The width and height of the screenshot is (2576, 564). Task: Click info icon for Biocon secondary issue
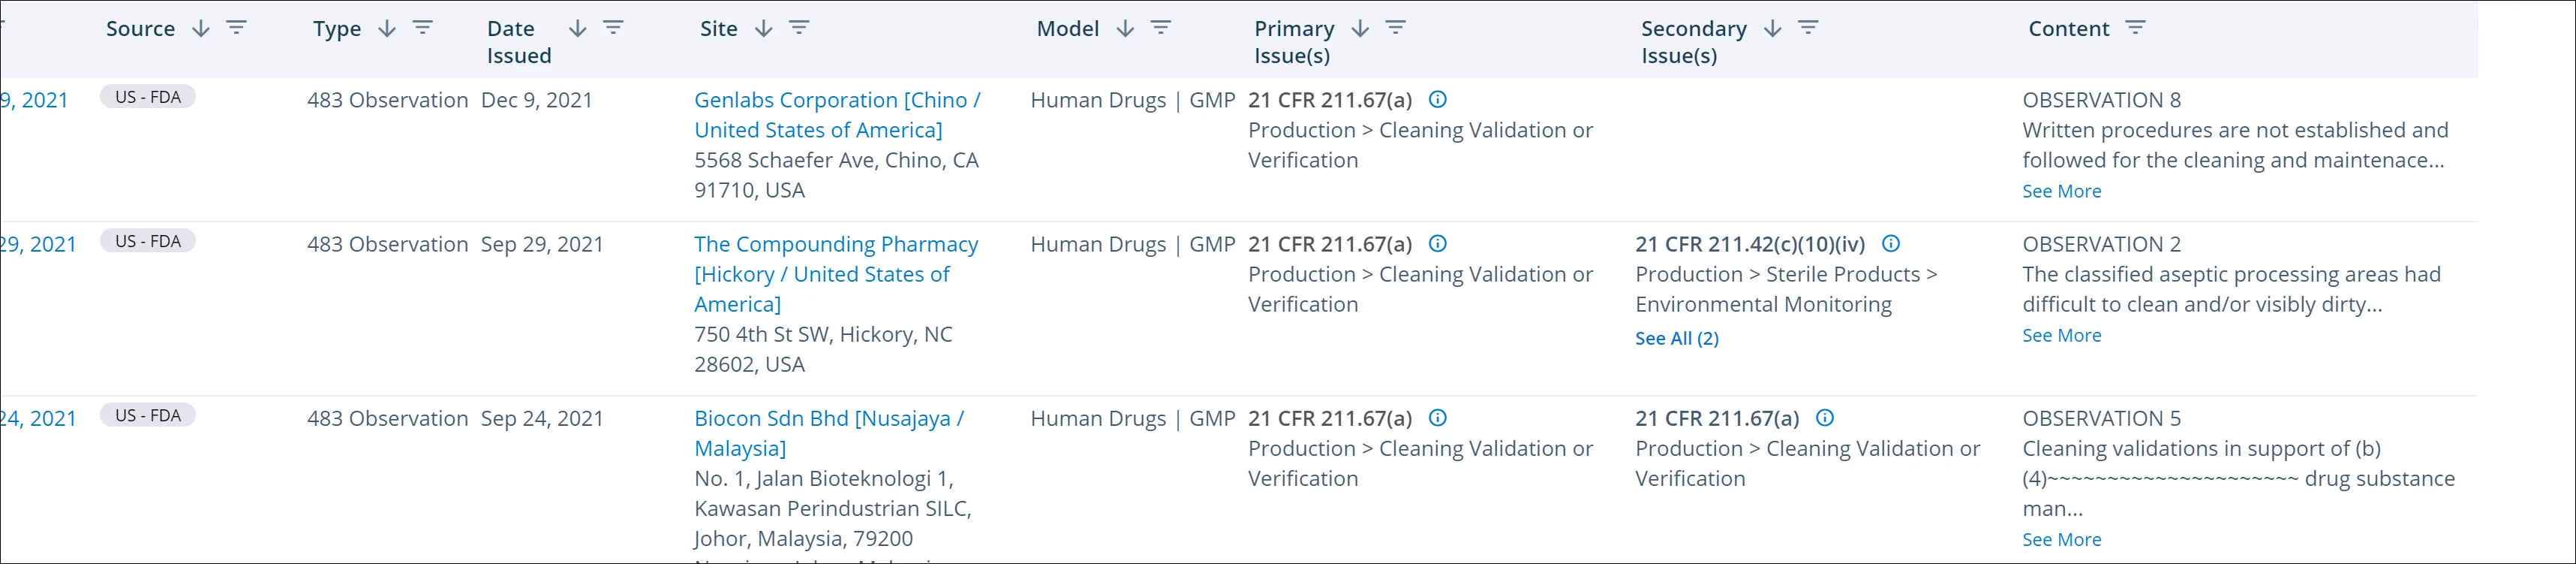[1825, 417]
